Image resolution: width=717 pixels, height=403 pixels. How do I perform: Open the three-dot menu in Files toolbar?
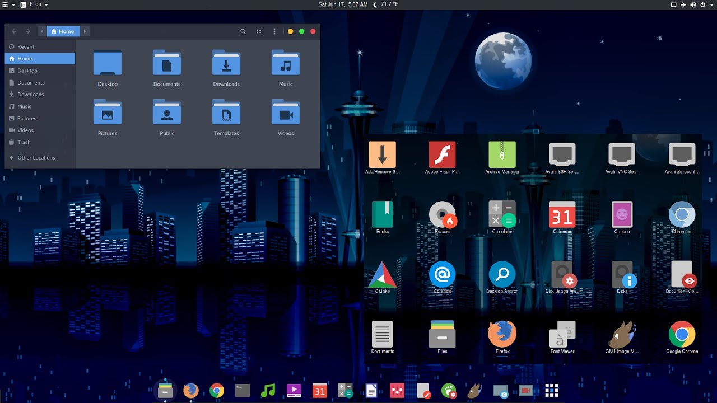(x=274, y=31)
